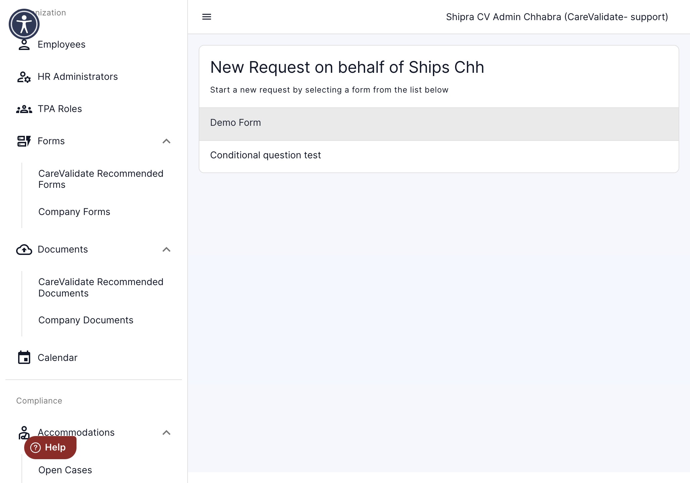Click the Accommodations person icon
Screen dimensions: 690x483
tap(24, 432)
